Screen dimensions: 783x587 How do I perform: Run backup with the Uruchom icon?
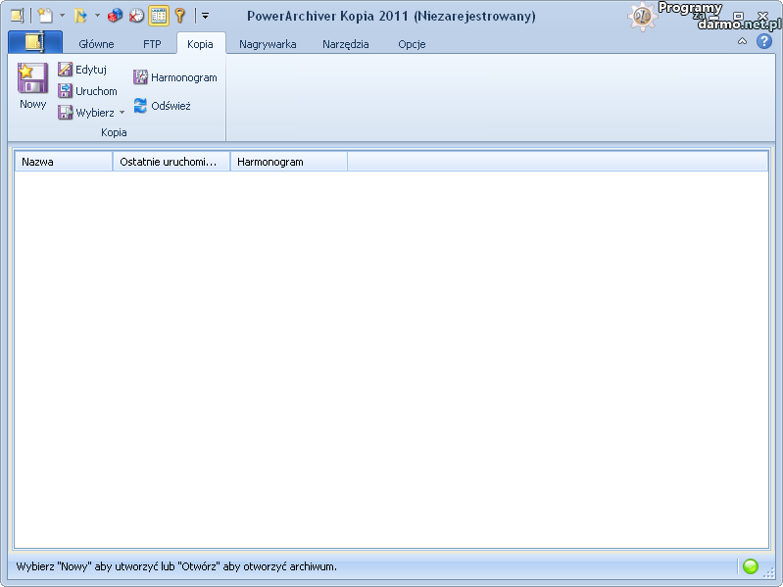coord(66,91)
